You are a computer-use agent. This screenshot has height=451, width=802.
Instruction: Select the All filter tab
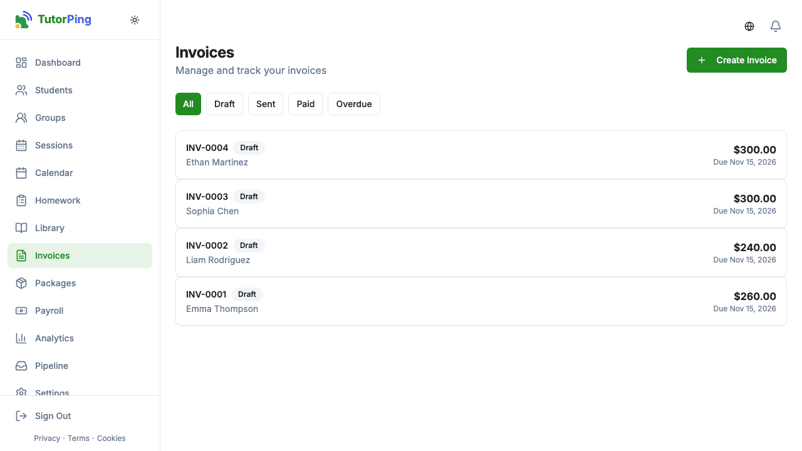(x=188, y=104)
